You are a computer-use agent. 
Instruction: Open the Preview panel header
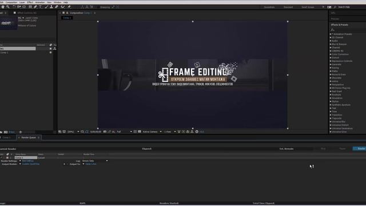(x=335, y=19)
